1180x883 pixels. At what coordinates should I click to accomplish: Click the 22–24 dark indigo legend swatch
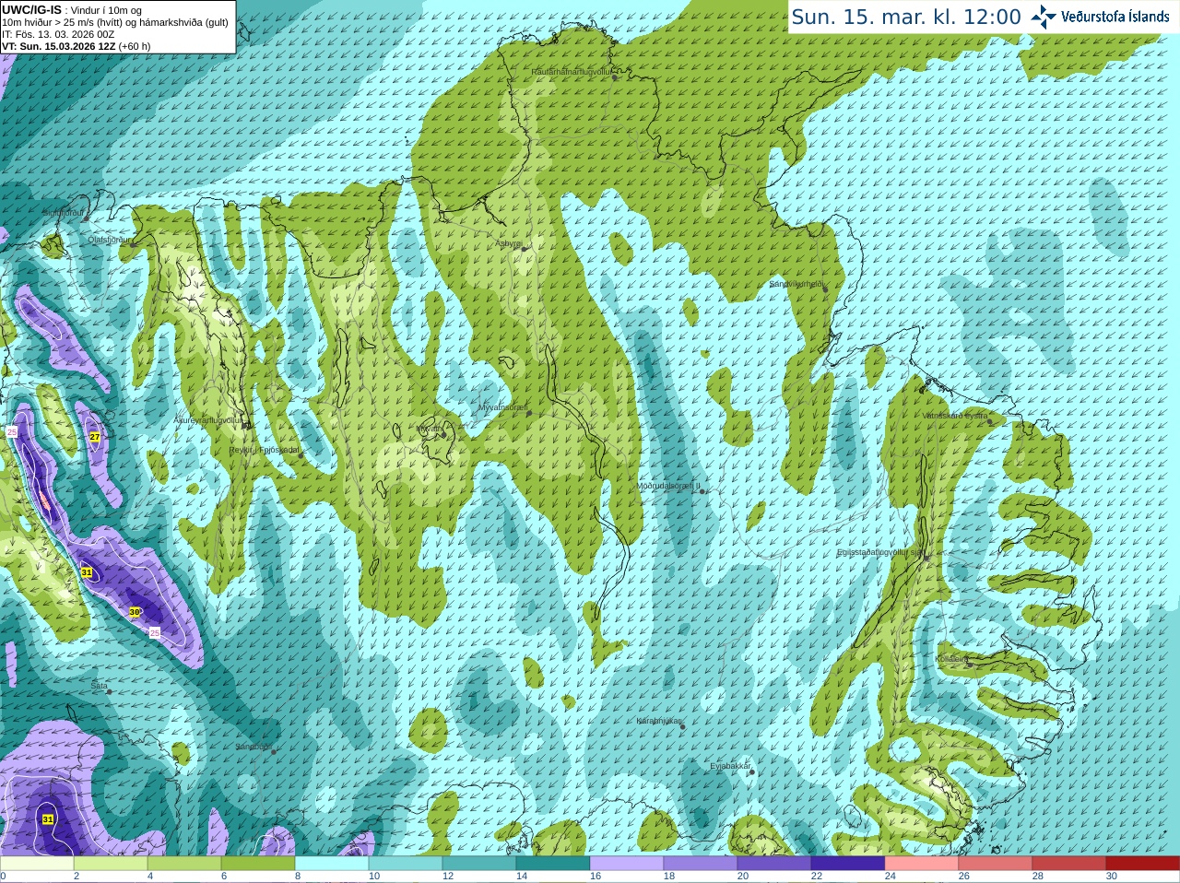click(x=848, y=864)
